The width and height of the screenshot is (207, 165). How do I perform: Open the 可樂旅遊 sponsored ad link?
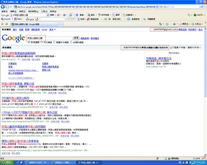pyautogui.click(x=159, y=58)
